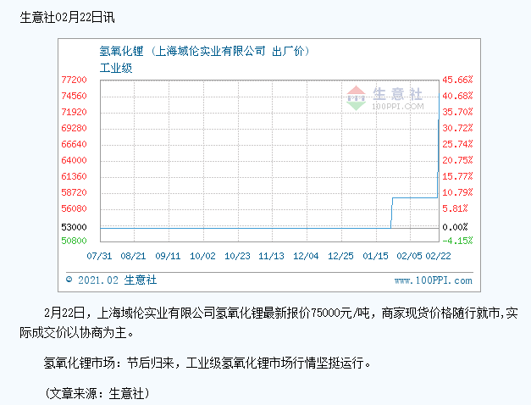Viewport: 531px width, 405px height.
Task: Click the y-axis value 69280
Action: tap(74, 128)
